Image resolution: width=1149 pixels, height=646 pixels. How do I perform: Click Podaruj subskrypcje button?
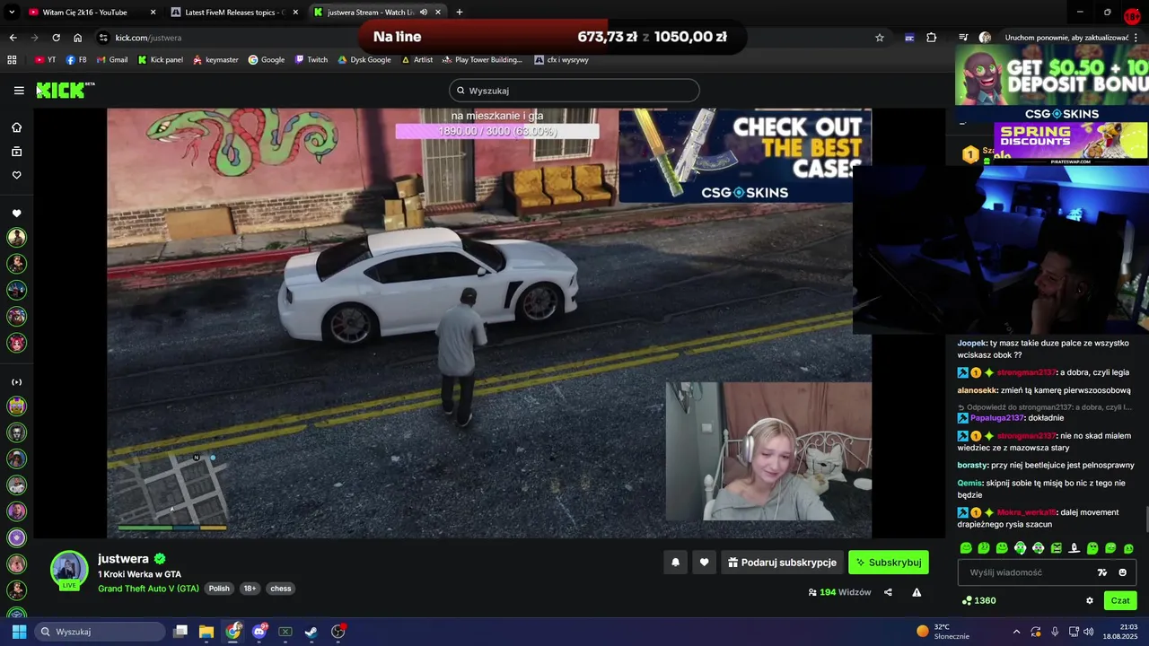(x=781, y=563)
